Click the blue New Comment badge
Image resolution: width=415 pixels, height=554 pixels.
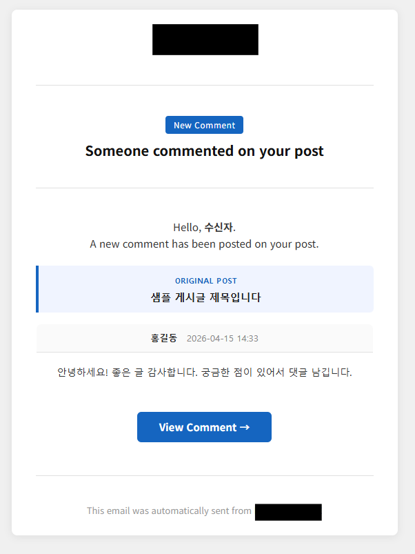[x=204, y=126]
